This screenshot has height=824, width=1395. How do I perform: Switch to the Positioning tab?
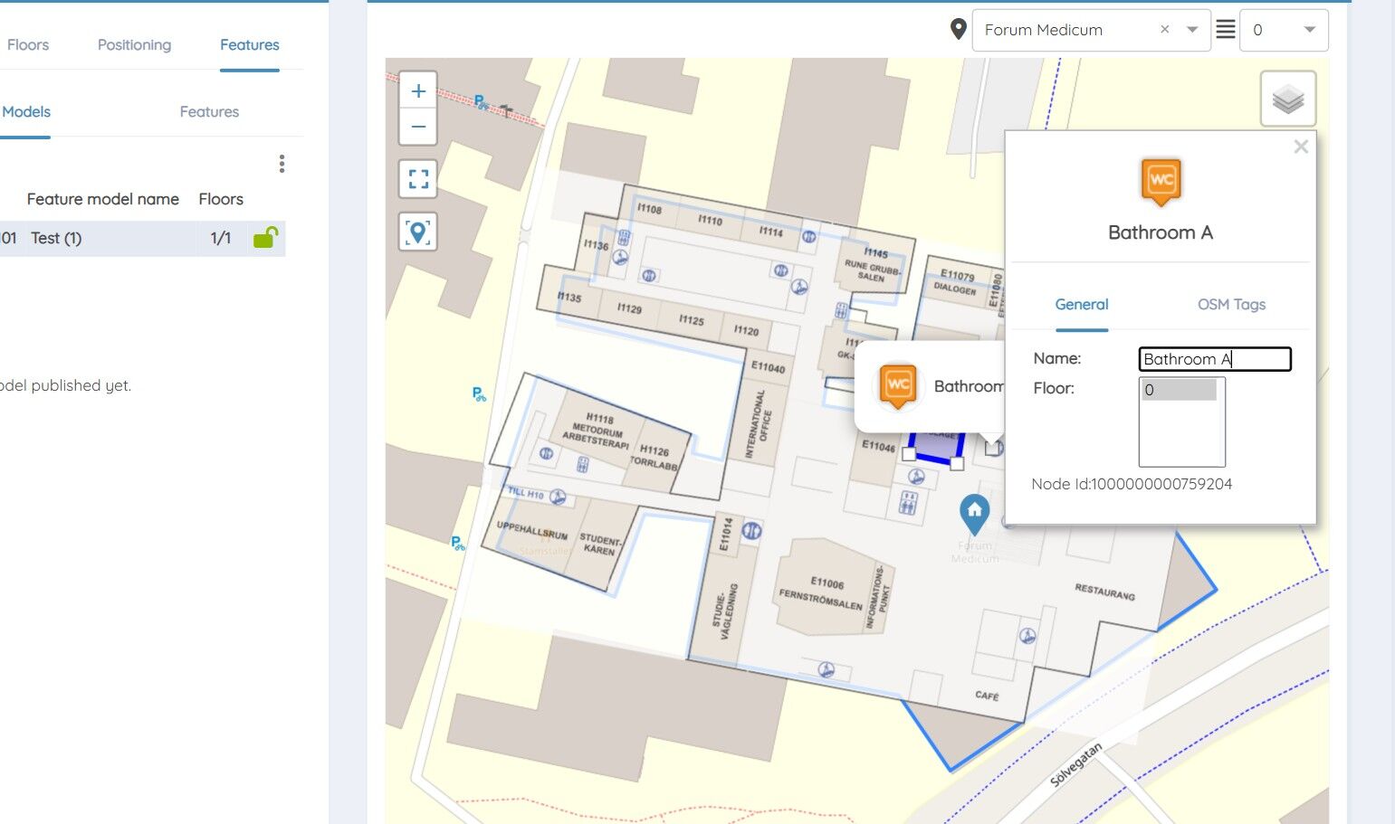point(134,45)
